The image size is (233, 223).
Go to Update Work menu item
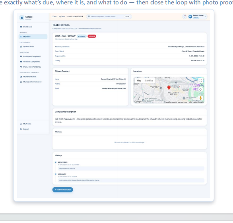click(33, 47)
